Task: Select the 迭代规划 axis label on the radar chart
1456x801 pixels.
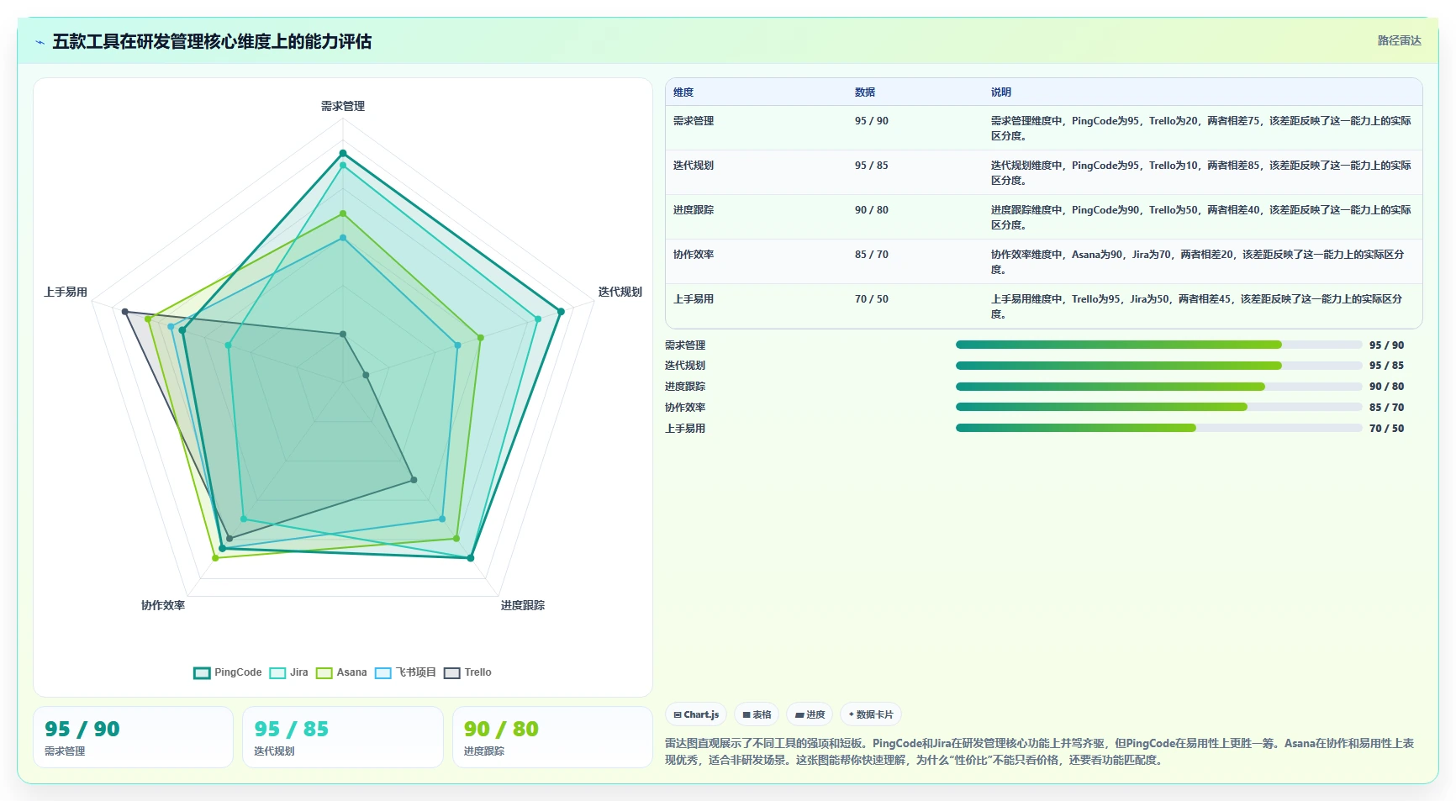Action: point(620,292)
